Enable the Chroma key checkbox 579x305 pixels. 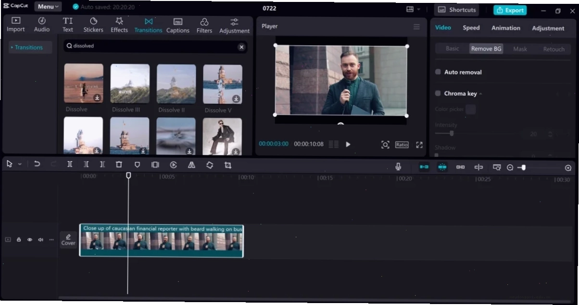438,93
